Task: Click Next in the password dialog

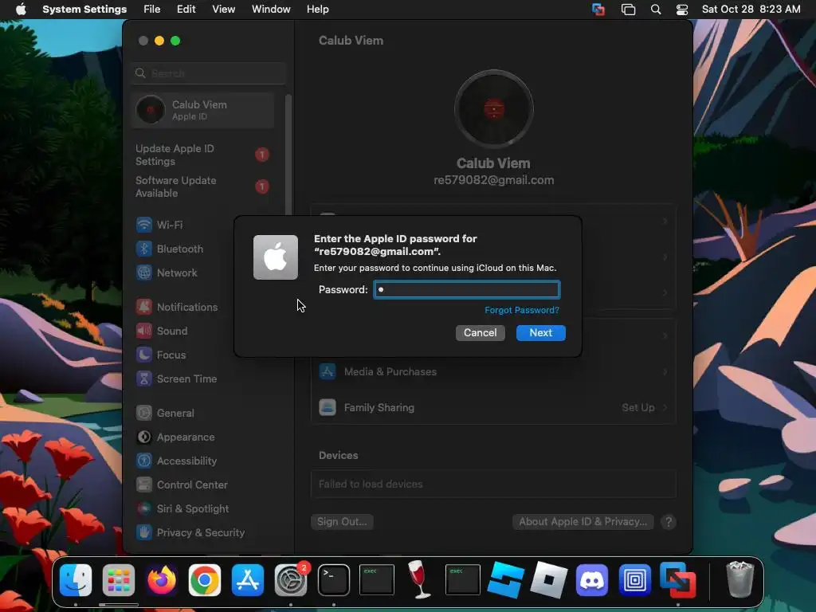Action: (541, 333)
